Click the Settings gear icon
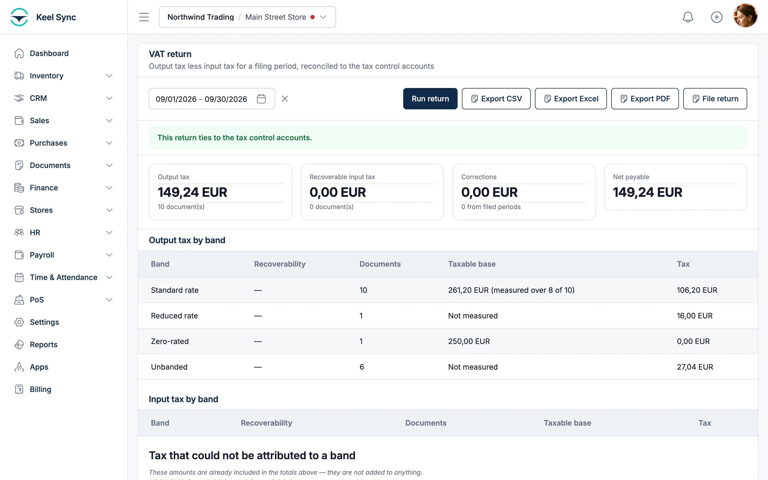 19,322
